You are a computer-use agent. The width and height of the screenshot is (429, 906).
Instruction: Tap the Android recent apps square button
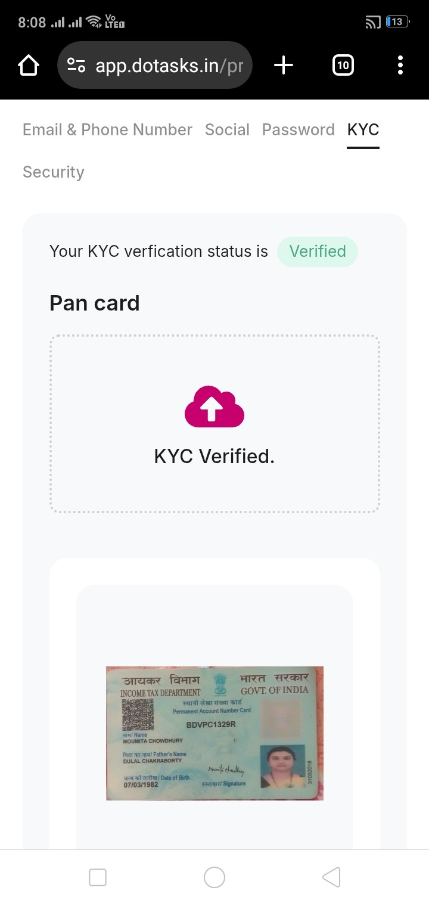click(x=97, y=877)
